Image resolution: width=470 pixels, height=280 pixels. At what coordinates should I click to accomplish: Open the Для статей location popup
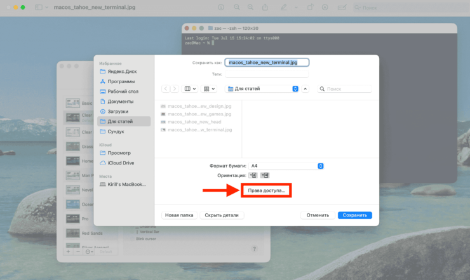[262, 89]
